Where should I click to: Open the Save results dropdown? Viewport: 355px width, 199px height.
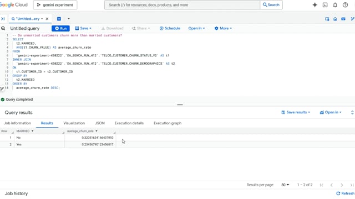point(296,112)
